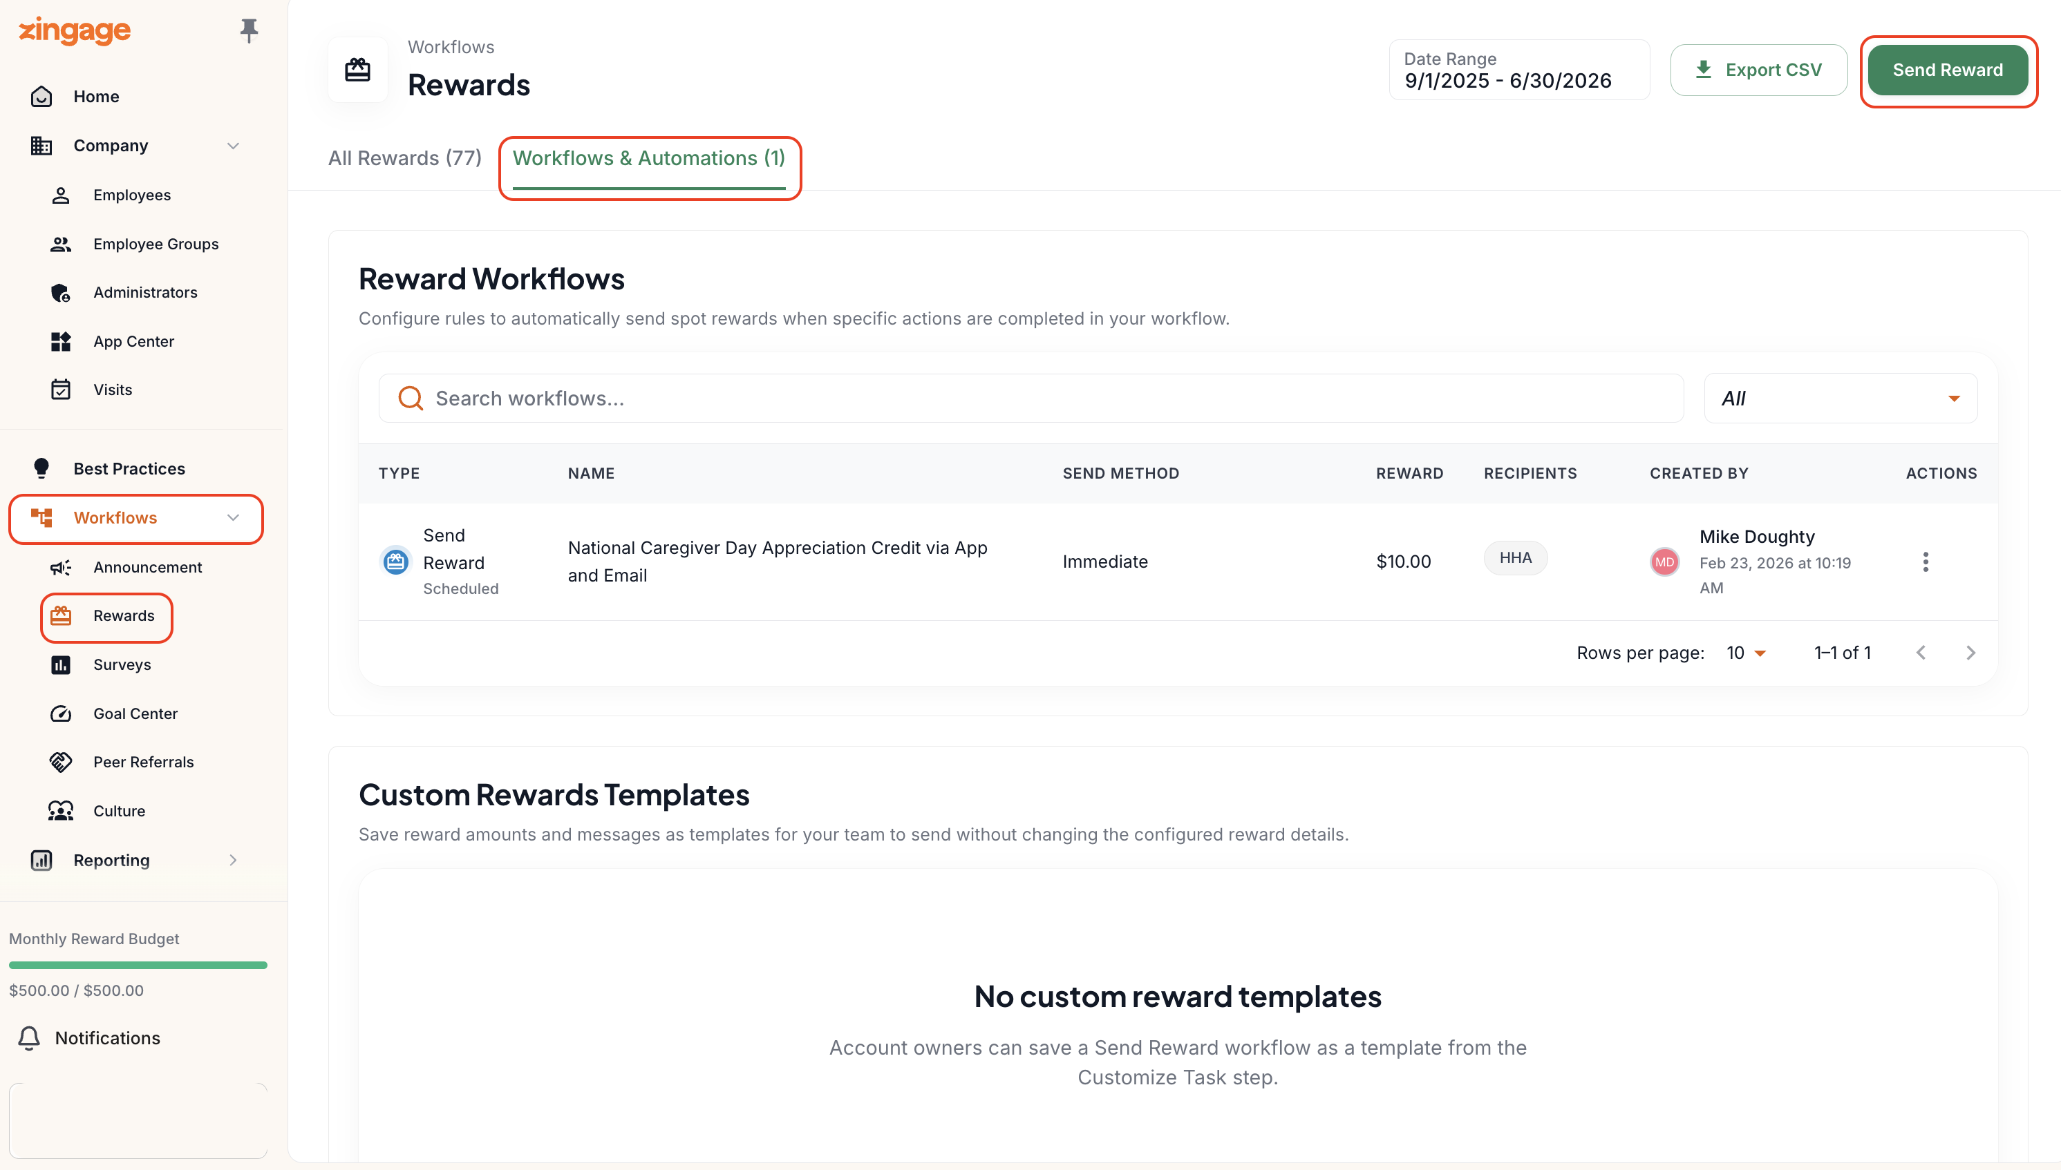Open the three-dot actions menu for the workflow

tap(1925, 562)
